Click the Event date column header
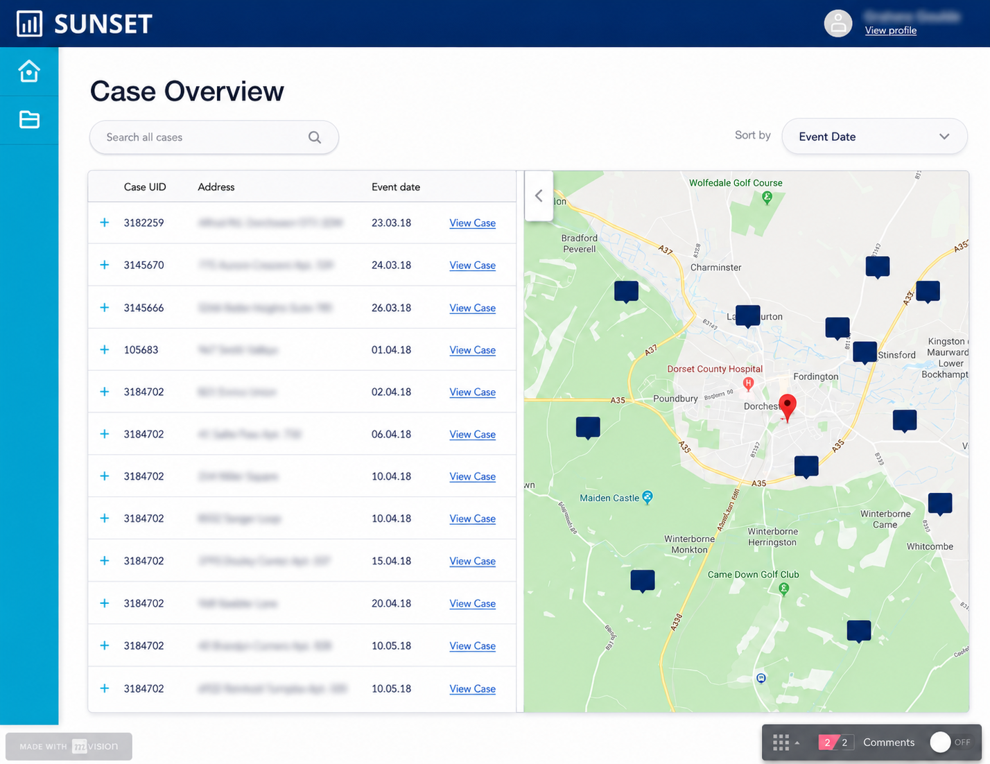Screen dimensions: 990x764 (x=396, y=187)
